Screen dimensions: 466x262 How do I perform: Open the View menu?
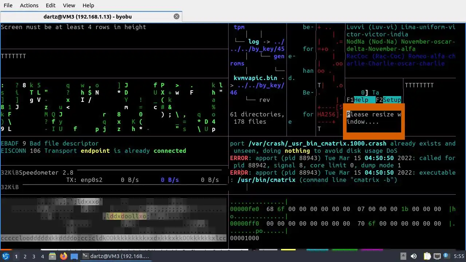69,5
